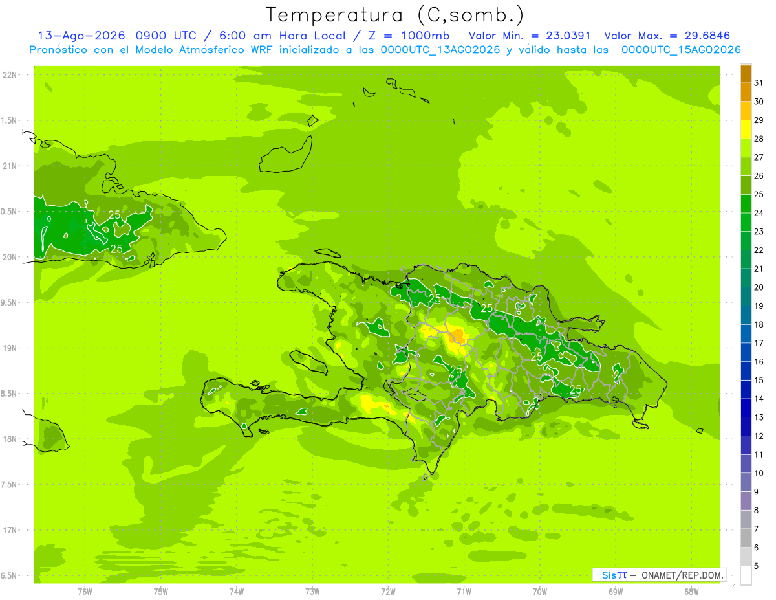Click the '5' value on the color scale
The height and width of the screenshot is (600, 776).
[x=757, y=566]
